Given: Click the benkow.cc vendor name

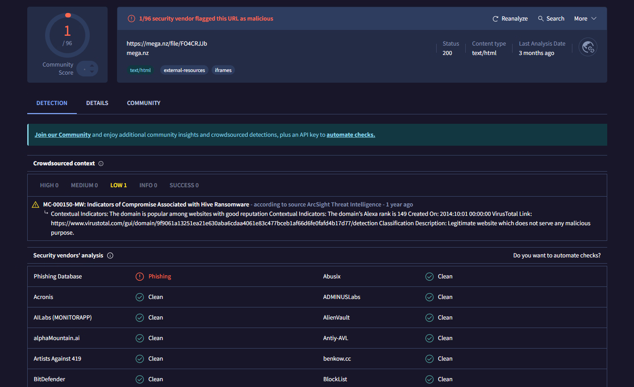Looking at the screenshot, I should pos(337,359).
